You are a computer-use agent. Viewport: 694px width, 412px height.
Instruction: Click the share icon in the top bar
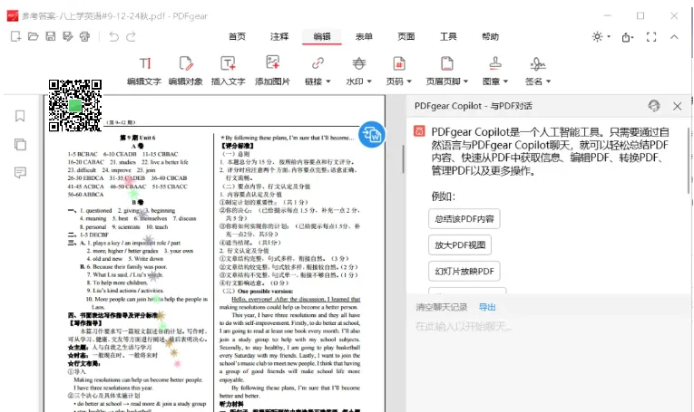626,37
